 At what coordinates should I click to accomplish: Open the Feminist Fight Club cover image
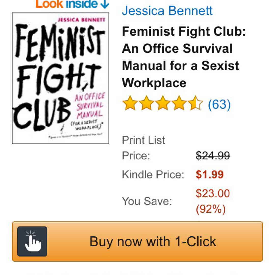tap(61, 78)
